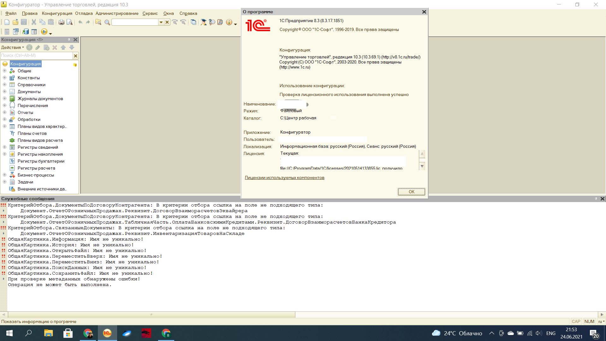Clear the toolbar search text box
Screen dimensions: 606x341
pos(167,22)
